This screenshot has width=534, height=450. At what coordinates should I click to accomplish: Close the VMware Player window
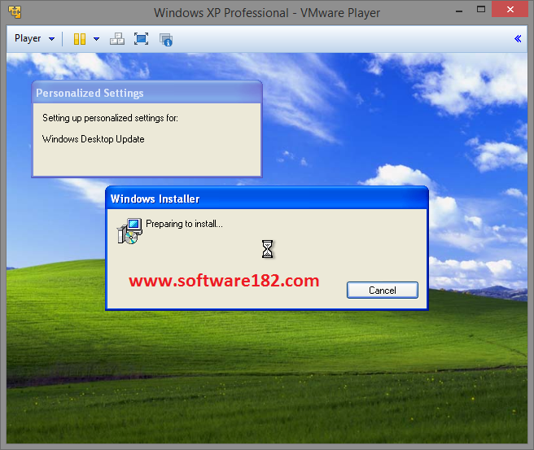pos(510,9)
